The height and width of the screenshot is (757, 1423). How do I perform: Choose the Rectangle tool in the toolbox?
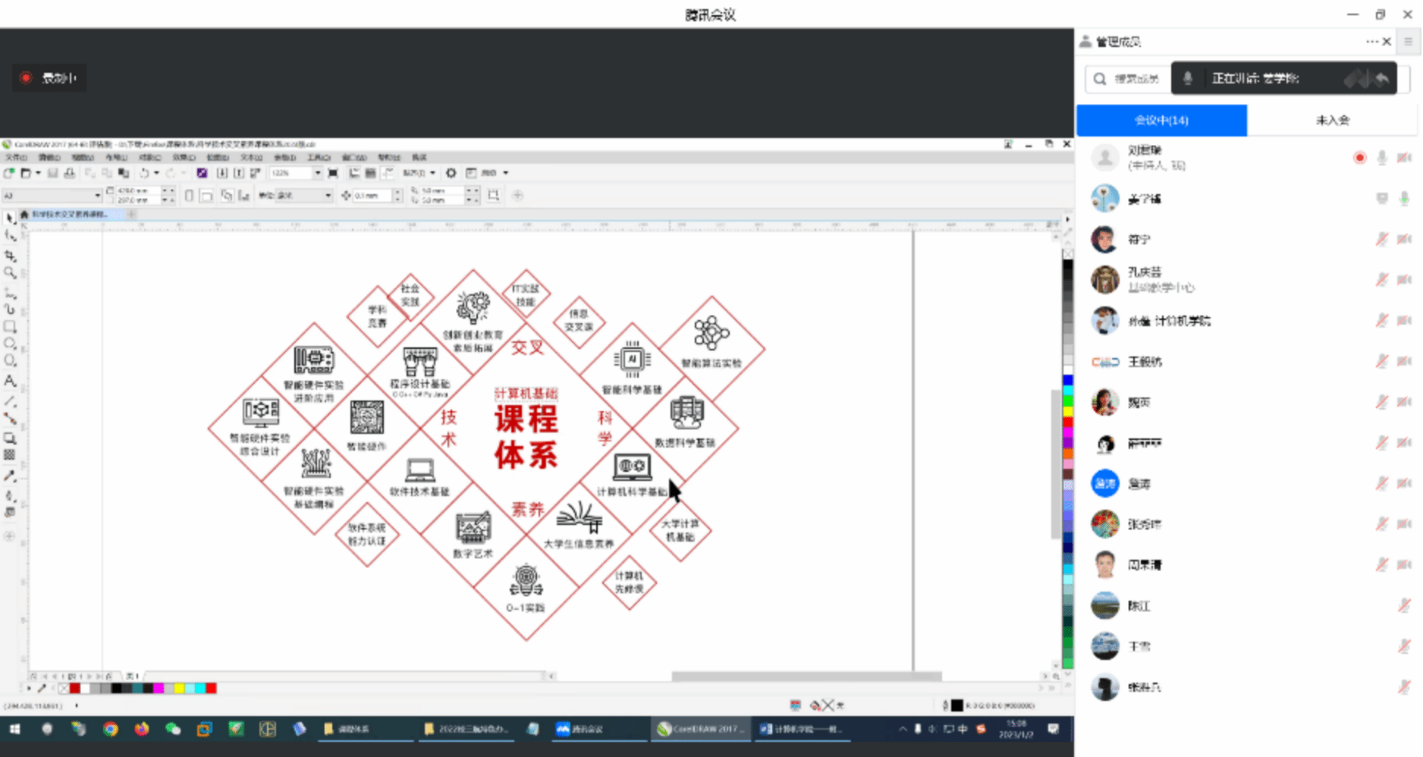pyautogui.click(x=10, y=327)
